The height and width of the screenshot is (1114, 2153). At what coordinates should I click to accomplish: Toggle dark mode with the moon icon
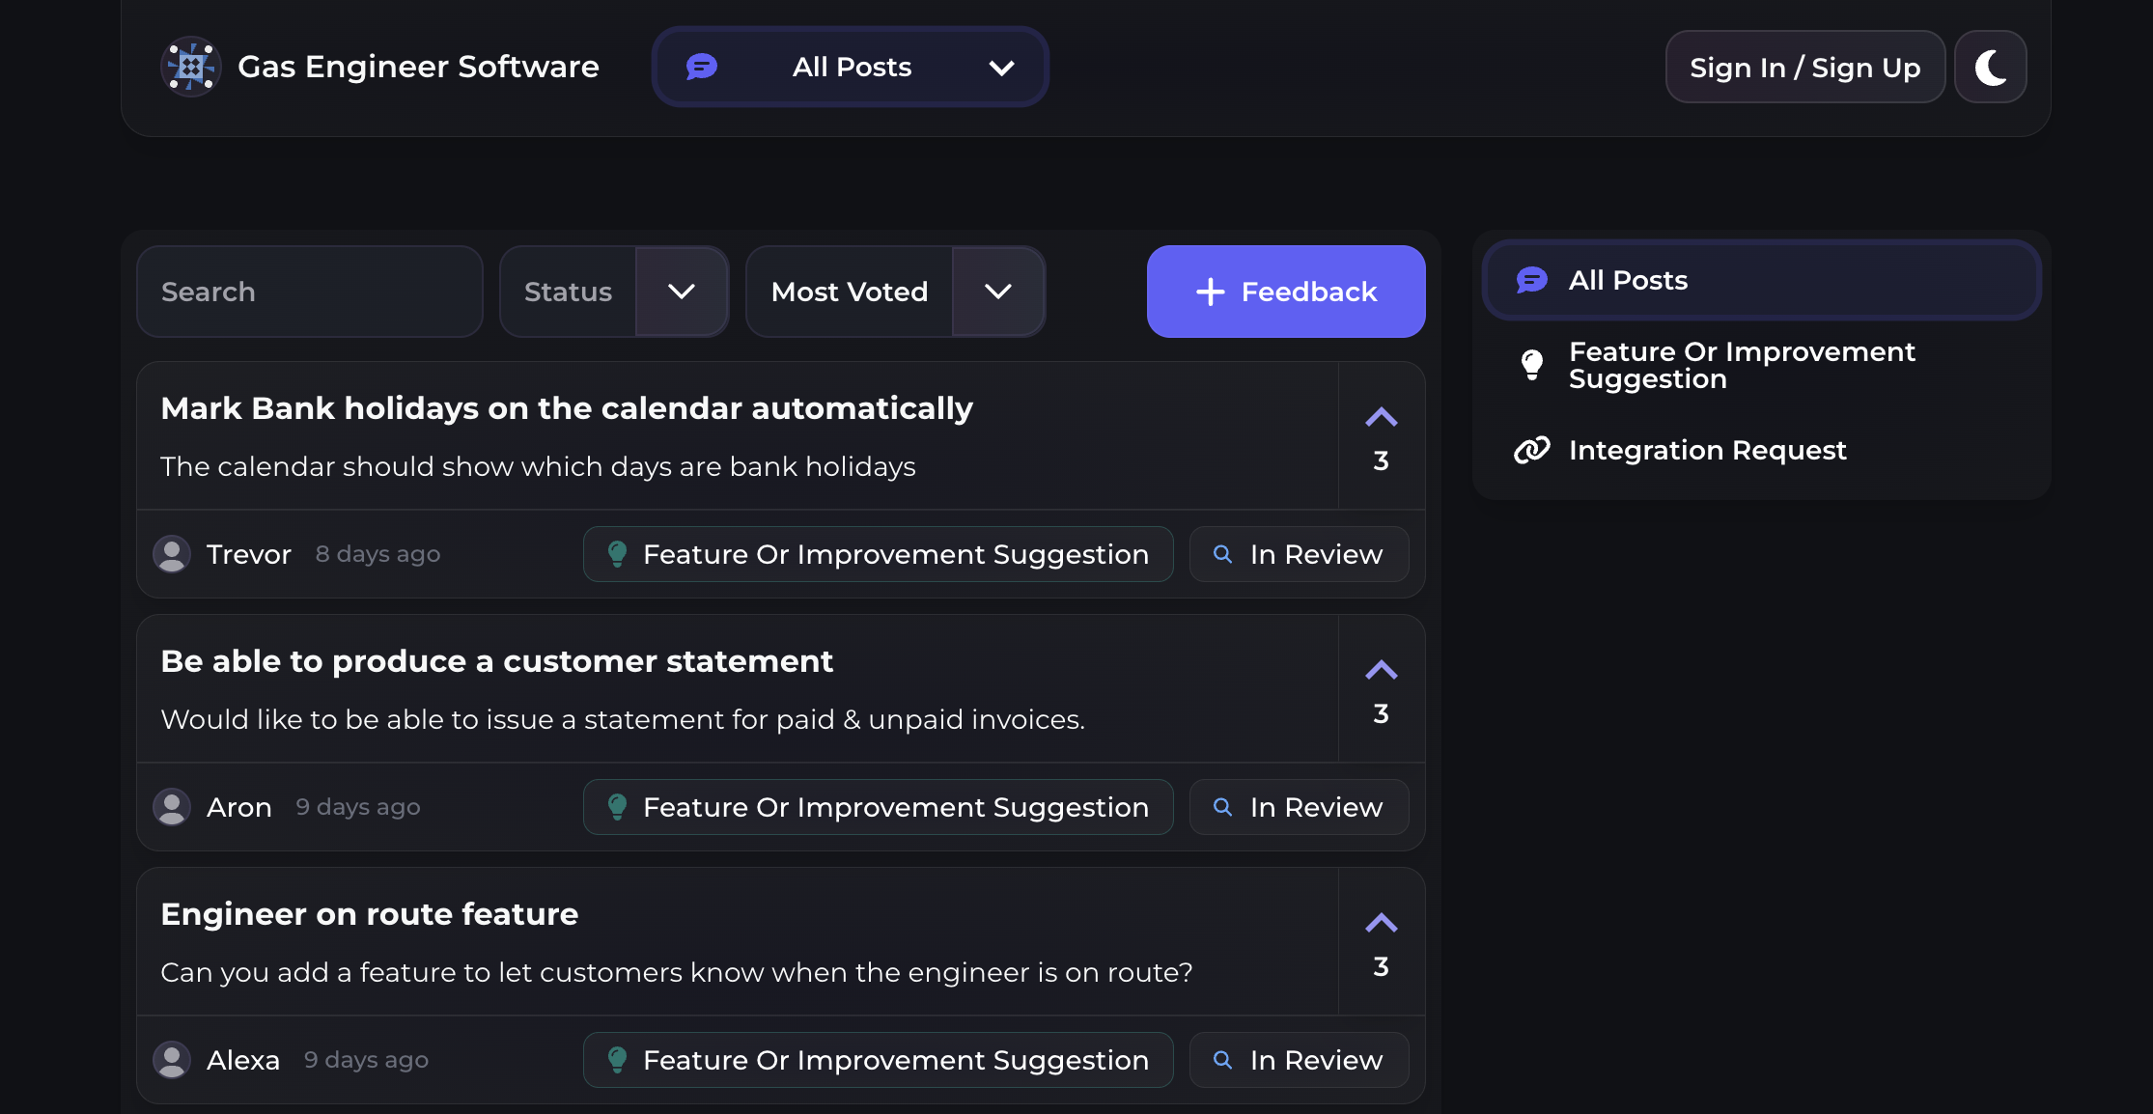1990,67
